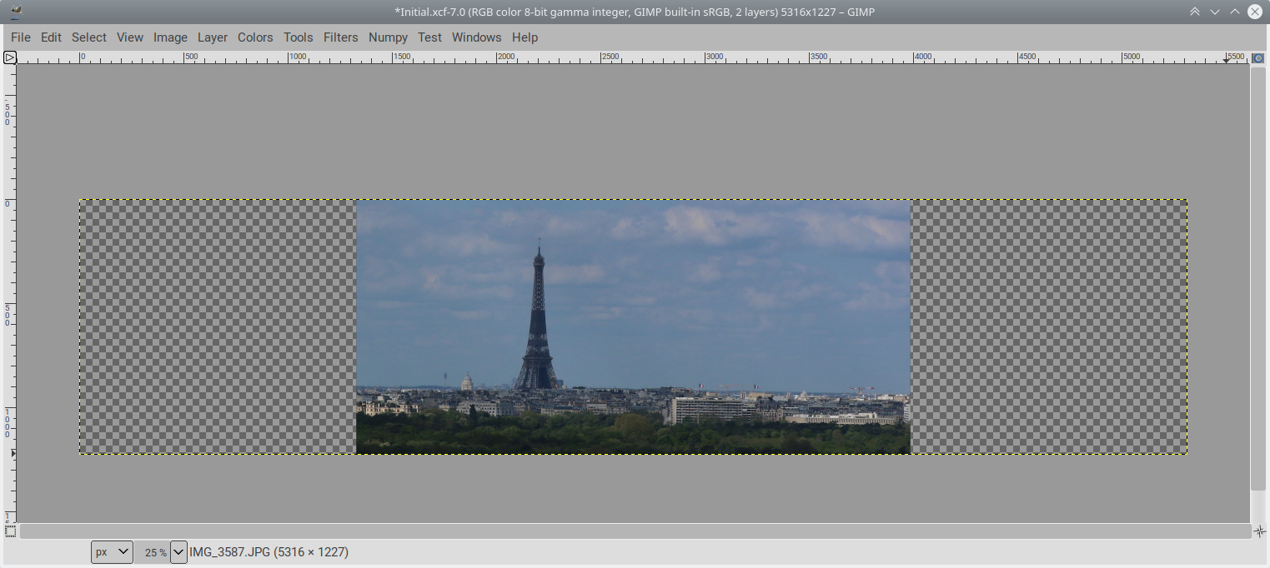Open the px unit dropdown

(112, 551)
